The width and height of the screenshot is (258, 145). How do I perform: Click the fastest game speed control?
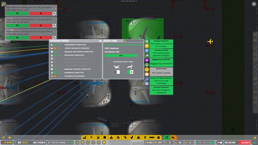coord(10,142)
